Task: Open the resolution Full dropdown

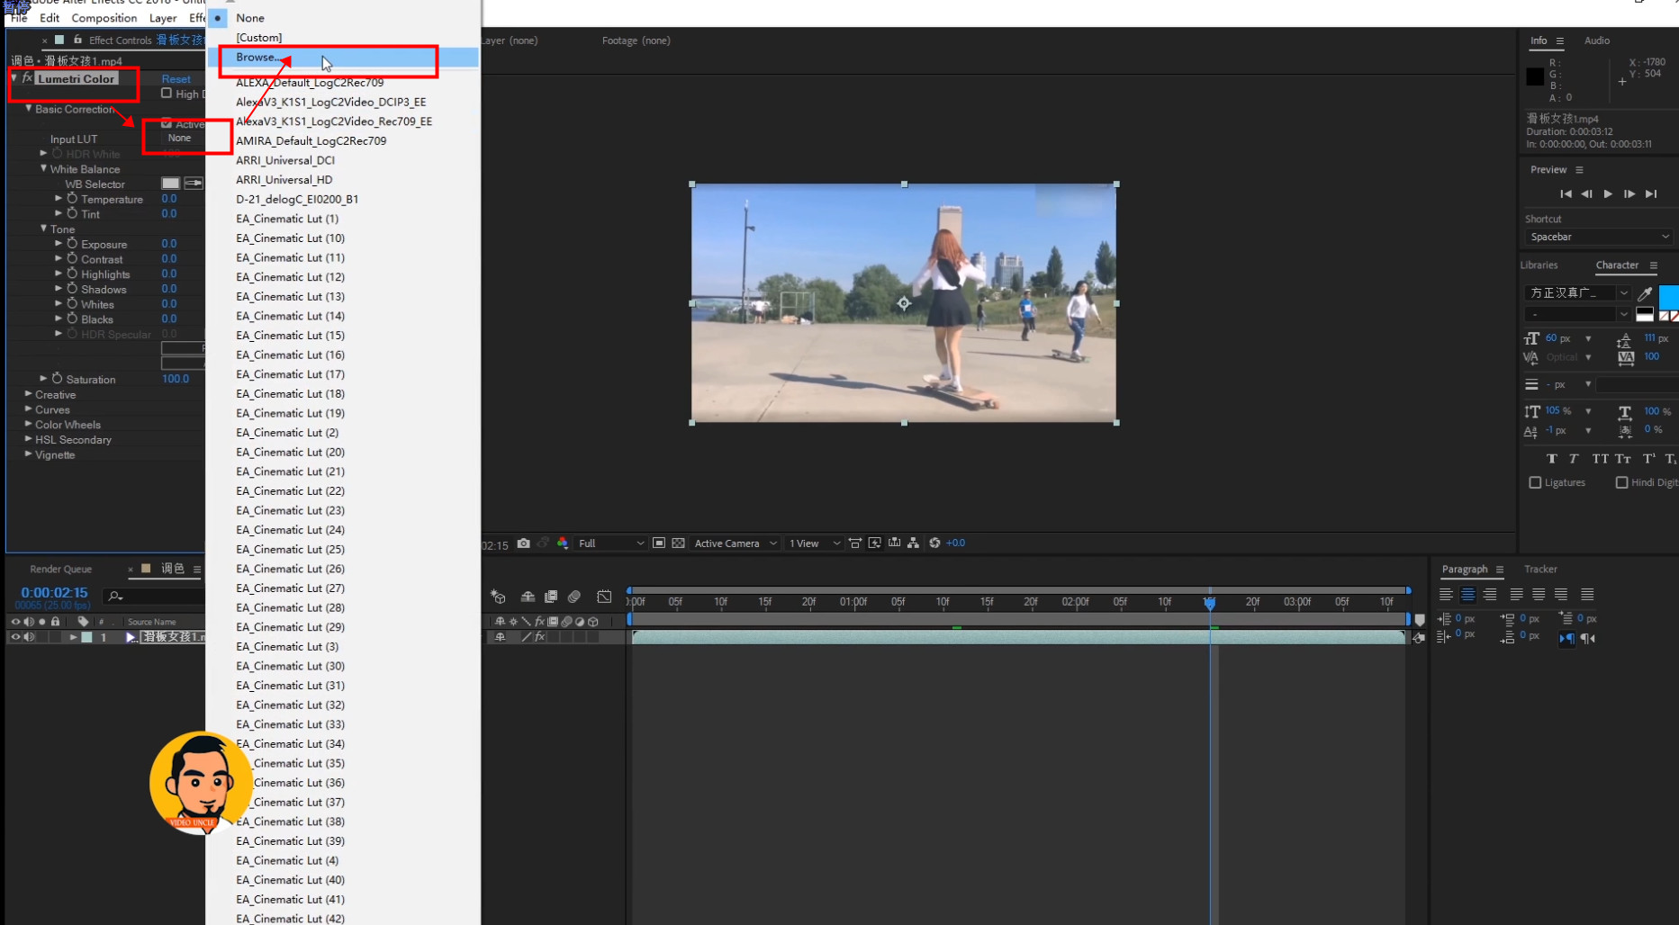Action: coord(611,543)
